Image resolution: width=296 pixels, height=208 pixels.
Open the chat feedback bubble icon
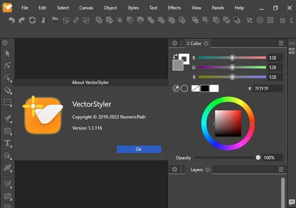pos(292,202)
